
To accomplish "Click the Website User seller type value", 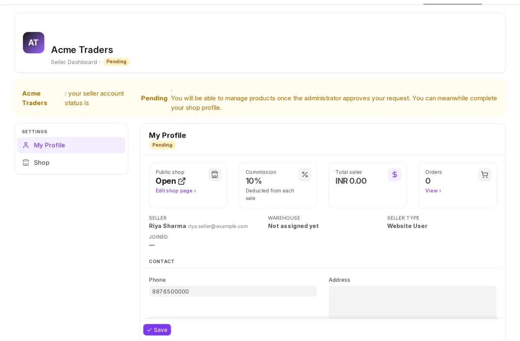I will click(407, 226).
